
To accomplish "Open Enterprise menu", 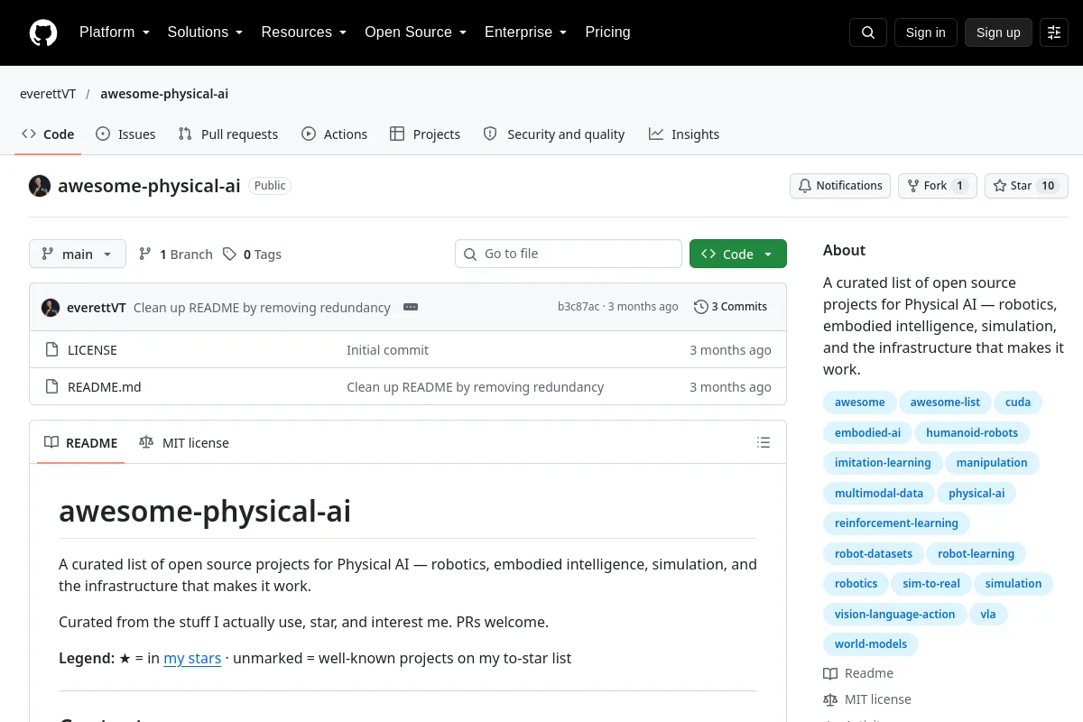I will tap(525, 32).
